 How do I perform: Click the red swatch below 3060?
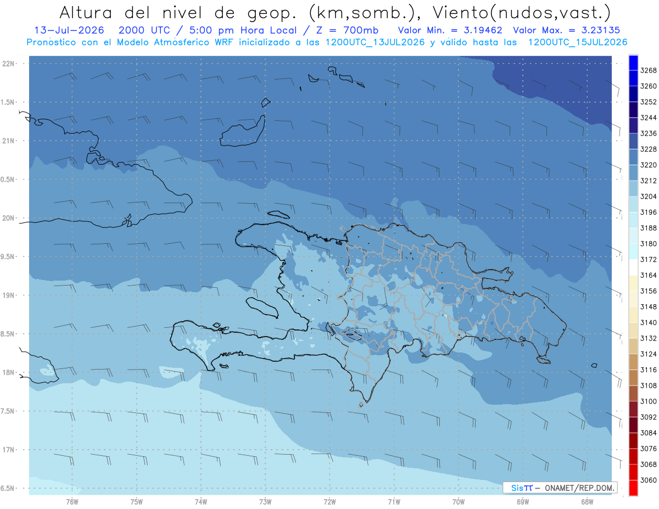coord(633,488)
